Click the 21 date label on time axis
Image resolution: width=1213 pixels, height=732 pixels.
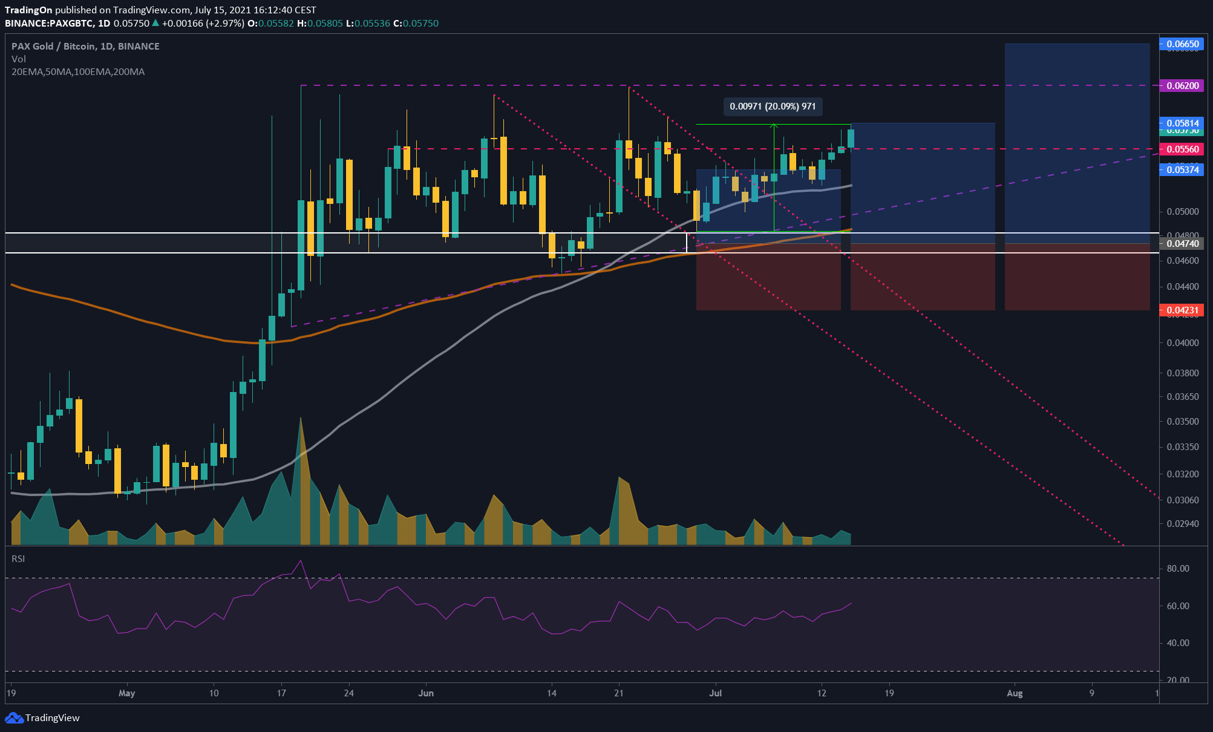(x=619, y=693)
